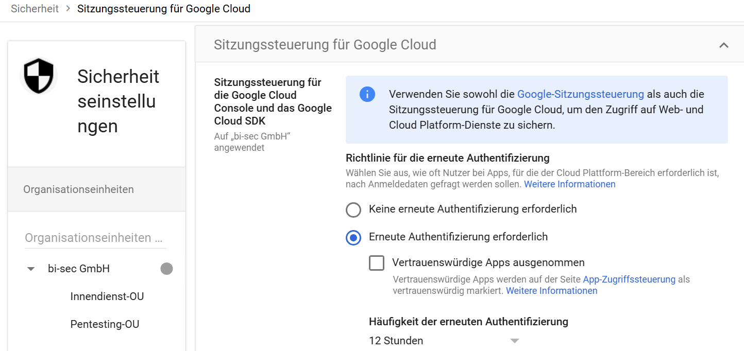Collapse the bi-sec GmbH organization tree
The image size is (744, 351).
31,268
